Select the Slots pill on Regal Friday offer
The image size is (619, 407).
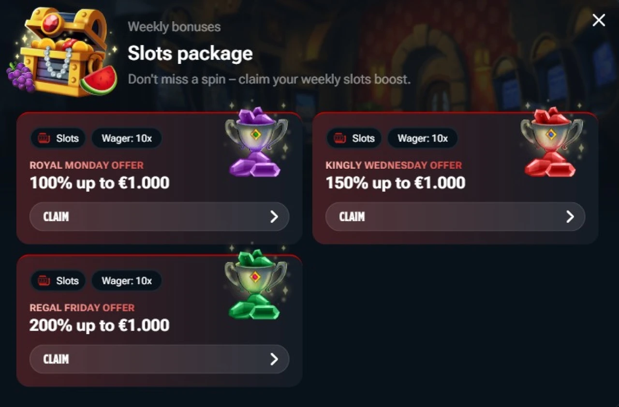58,281
